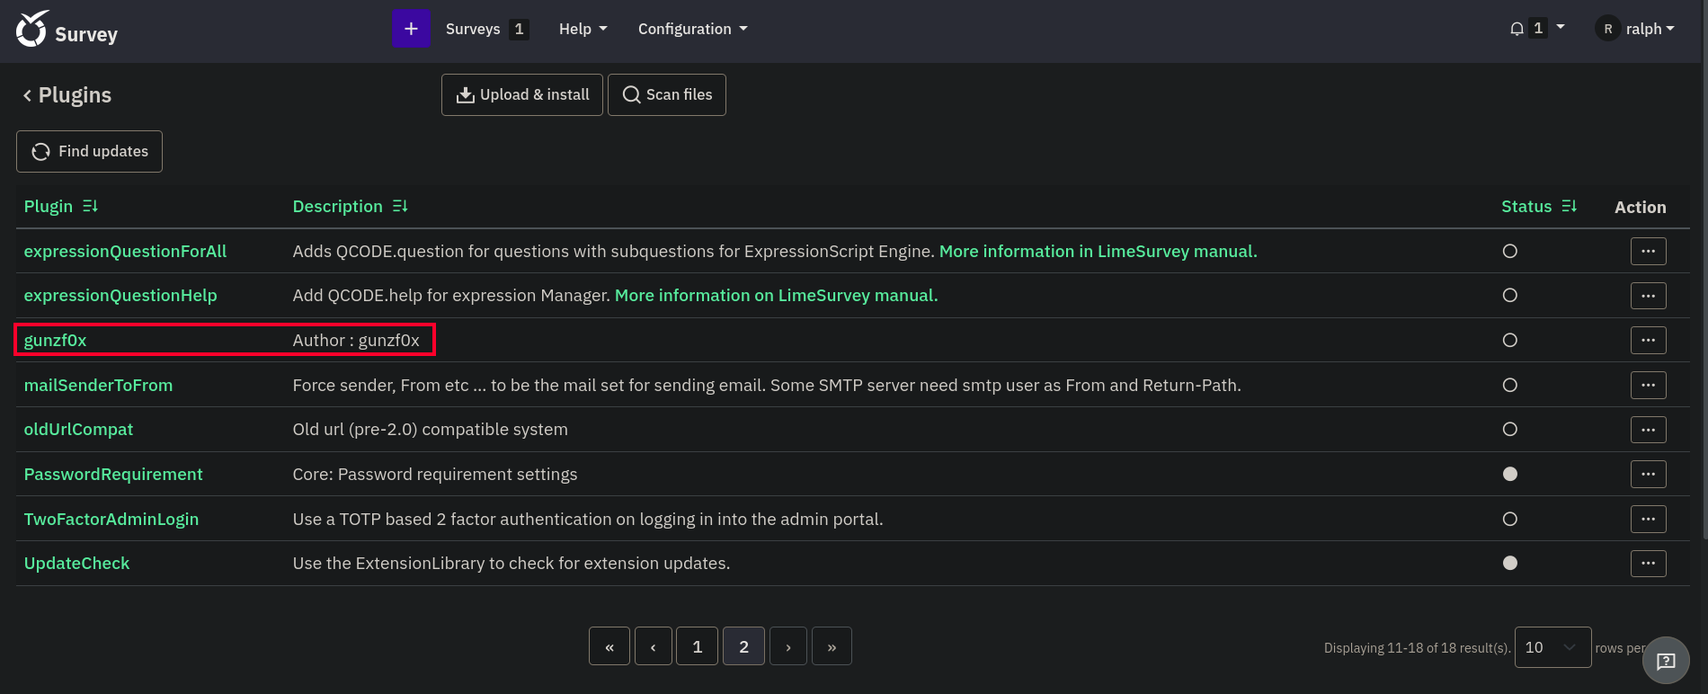The height and width of the screenshot is (694, 1708).
Task: Open action menu for PasswordRequirement
Action: [1648, 474]
